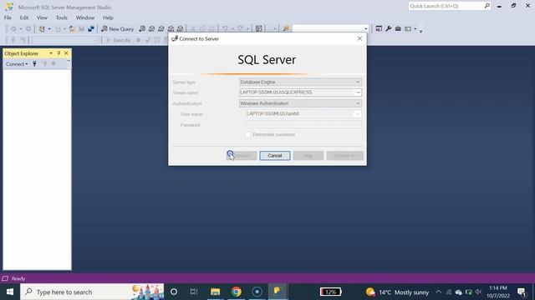Viewport: 535px width, 300px height.
Task: Open the Server type dropdown
Action: [300, 82]
